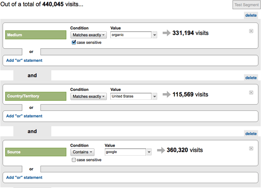Click the Test Segment button
The image size is (261, 188).
[246, 5]
